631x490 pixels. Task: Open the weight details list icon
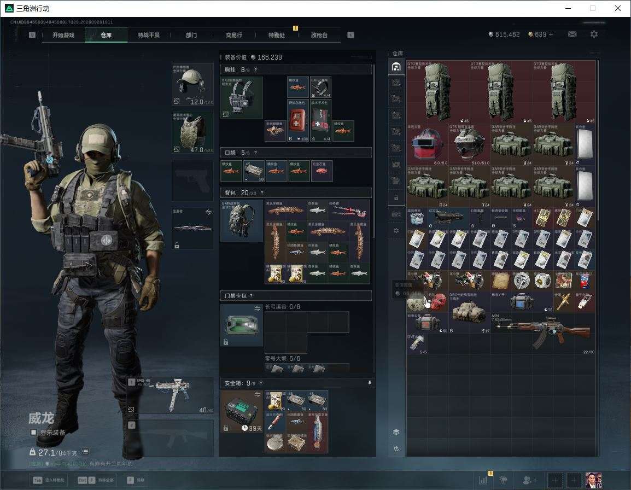tap(85, 452)
